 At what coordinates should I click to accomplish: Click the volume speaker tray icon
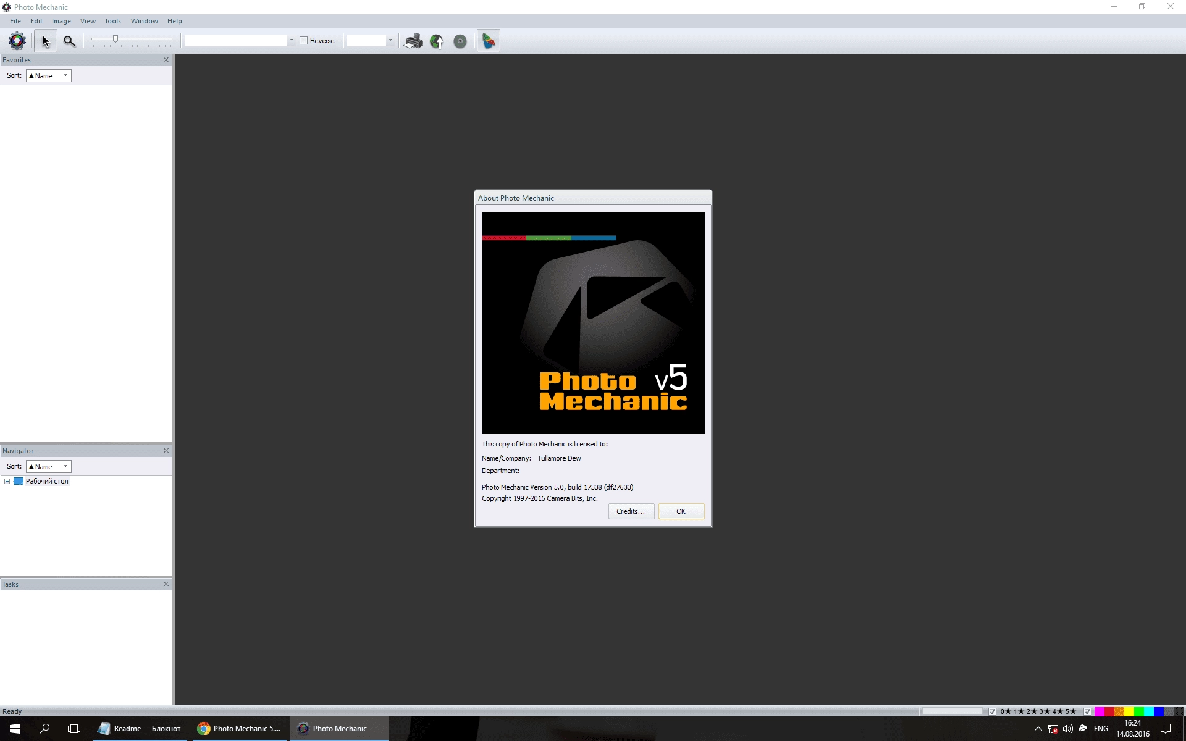click(x=1068, y=729)
